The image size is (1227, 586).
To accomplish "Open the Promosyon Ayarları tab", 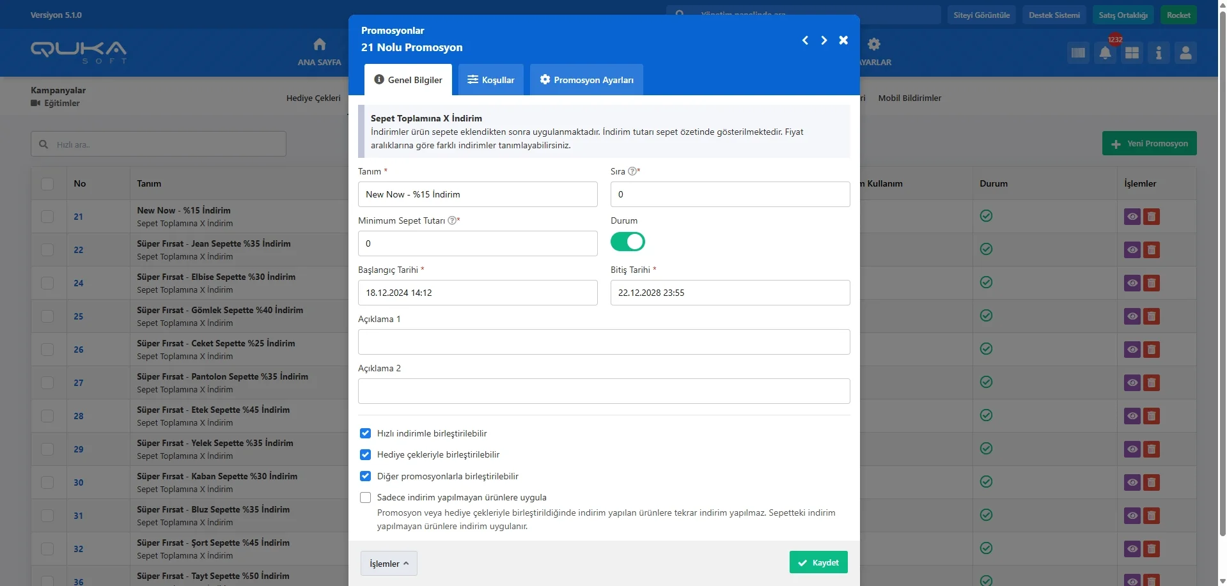I will (586, 80).
